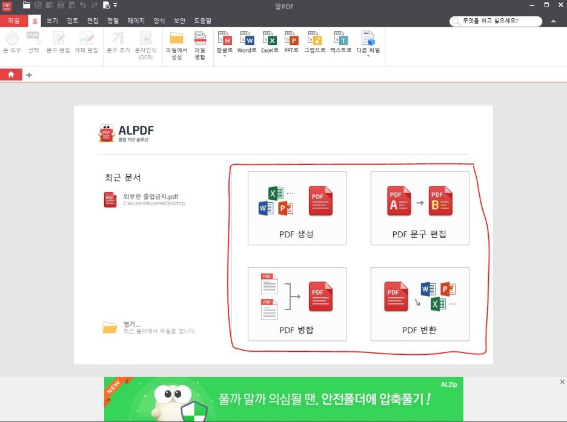Convert PDF with 텍스트로 button
The width and height of the screenshot is (567, 422).
pos(340,42)
